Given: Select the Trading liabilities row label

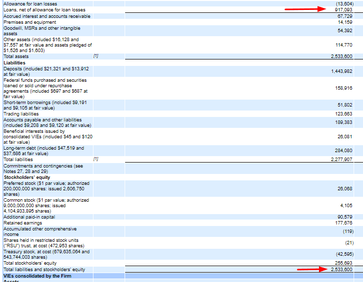Looking at the screenshot, I should [x=21, y=114].
